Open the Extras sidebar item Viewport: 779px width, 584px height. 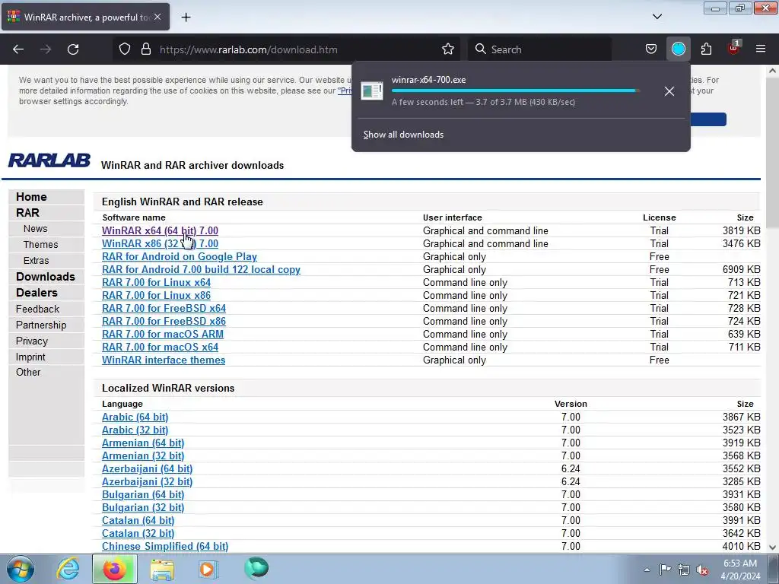pyautogui.click(x=37, y=260)
